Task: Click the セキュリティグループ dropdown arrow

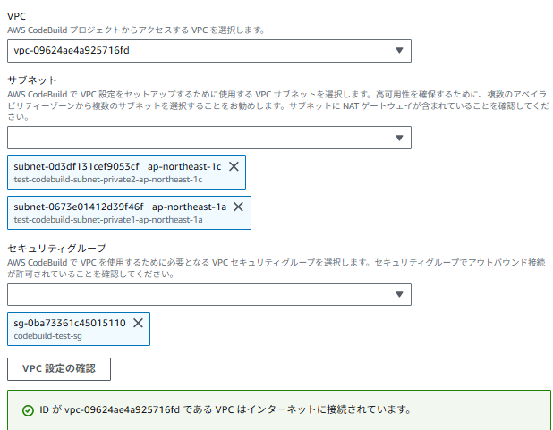Action: [x=399, y=295]
